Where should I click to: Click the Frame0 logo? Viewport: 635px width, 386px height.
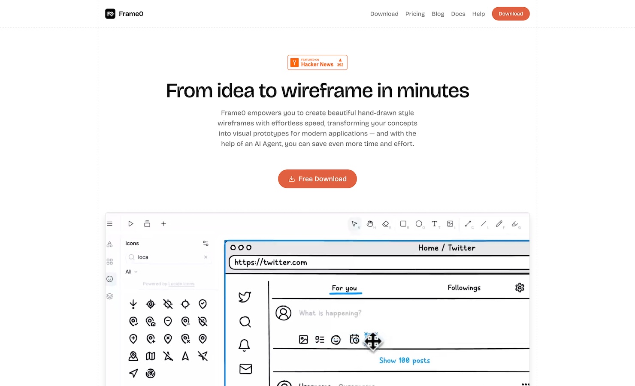click(x=124, y=14)
